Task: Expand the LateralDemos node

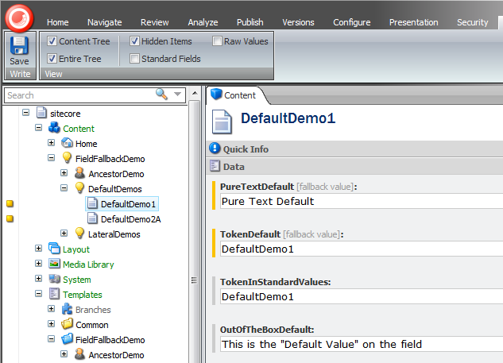Action: (64, 233)
